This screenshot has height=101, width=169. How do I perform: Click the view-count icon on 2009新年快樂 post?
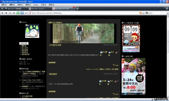click(x=116, y=53)
